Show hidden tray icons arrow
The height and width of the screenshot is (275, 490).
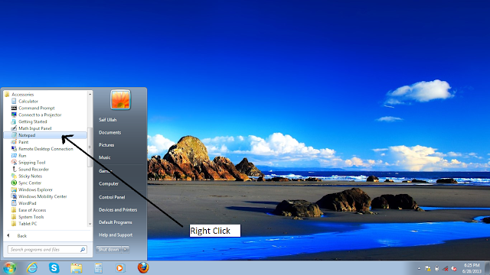[x=419, y=268]
